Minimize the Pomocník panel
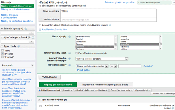This screenshot has width=175, height=110. tap(32, 65)
